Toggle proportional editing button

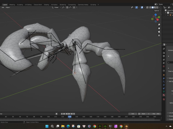coord(74,8)
